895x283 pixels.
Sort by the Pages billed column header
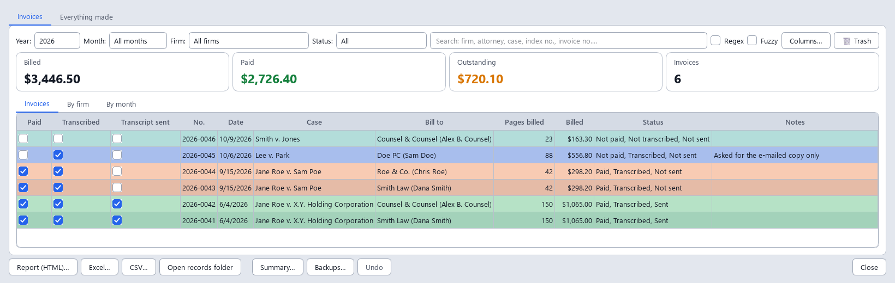[524, 122]
